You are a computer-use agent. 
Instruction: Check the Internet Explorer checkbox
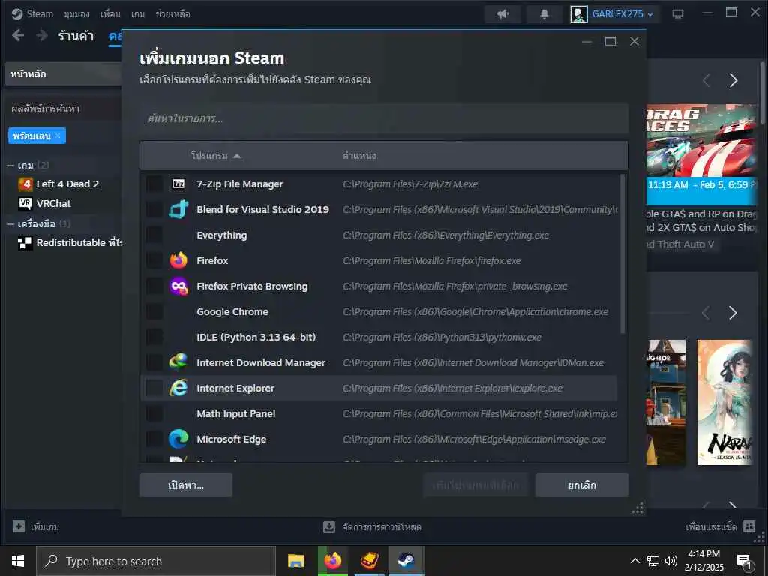pyautogui.click(x=154, y=388)
